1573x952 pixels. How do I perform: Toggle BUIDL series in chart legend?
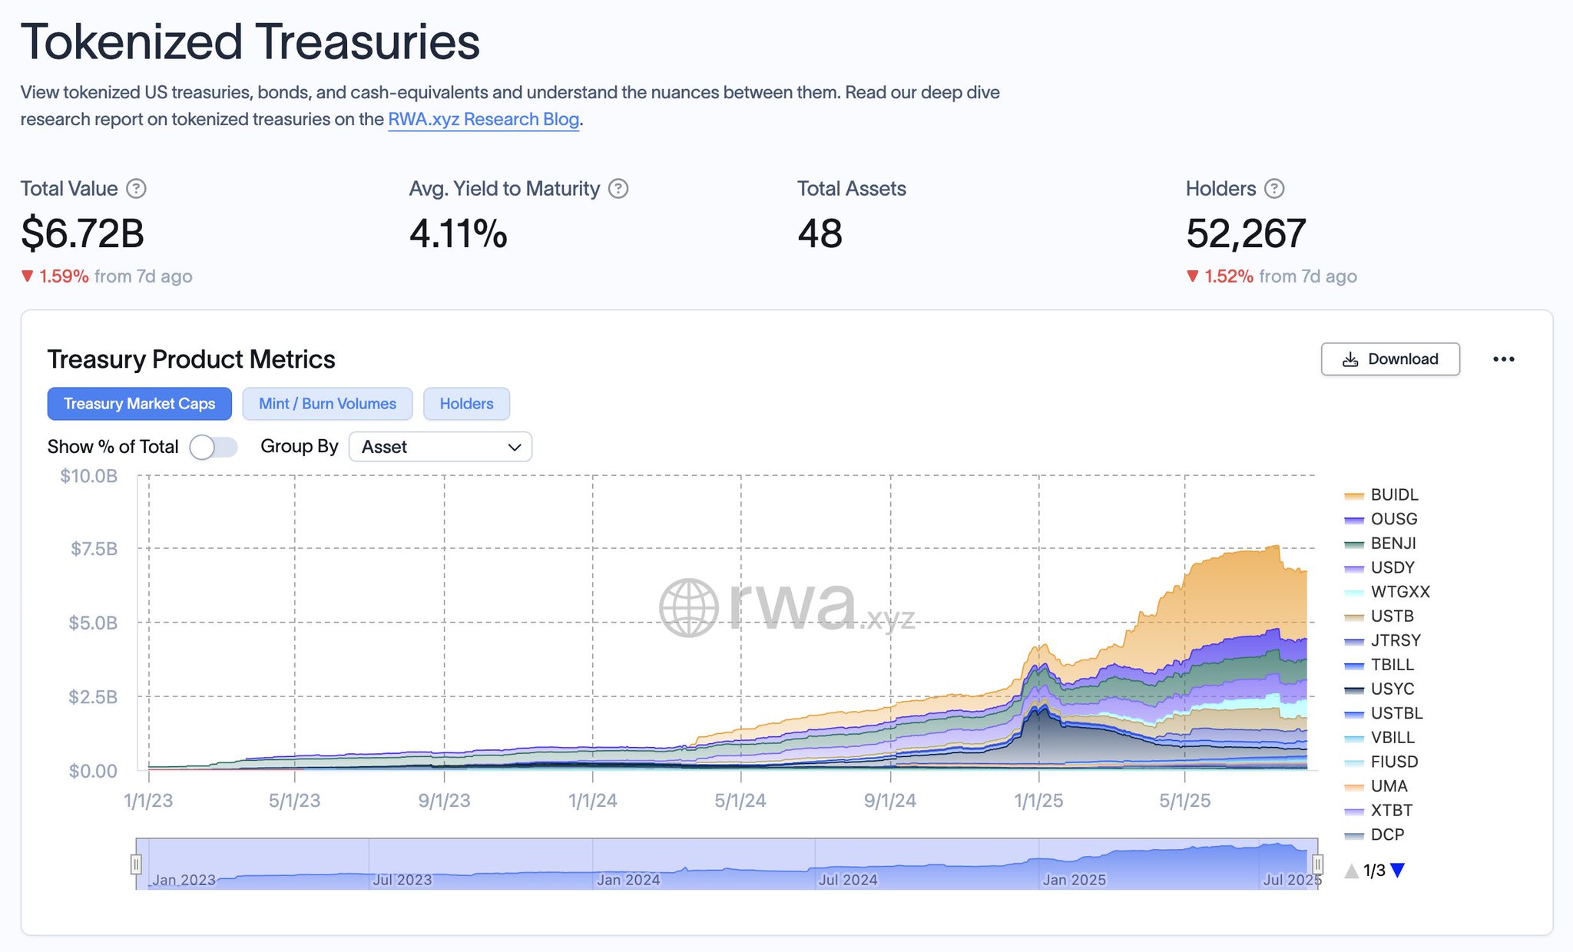1382,495
